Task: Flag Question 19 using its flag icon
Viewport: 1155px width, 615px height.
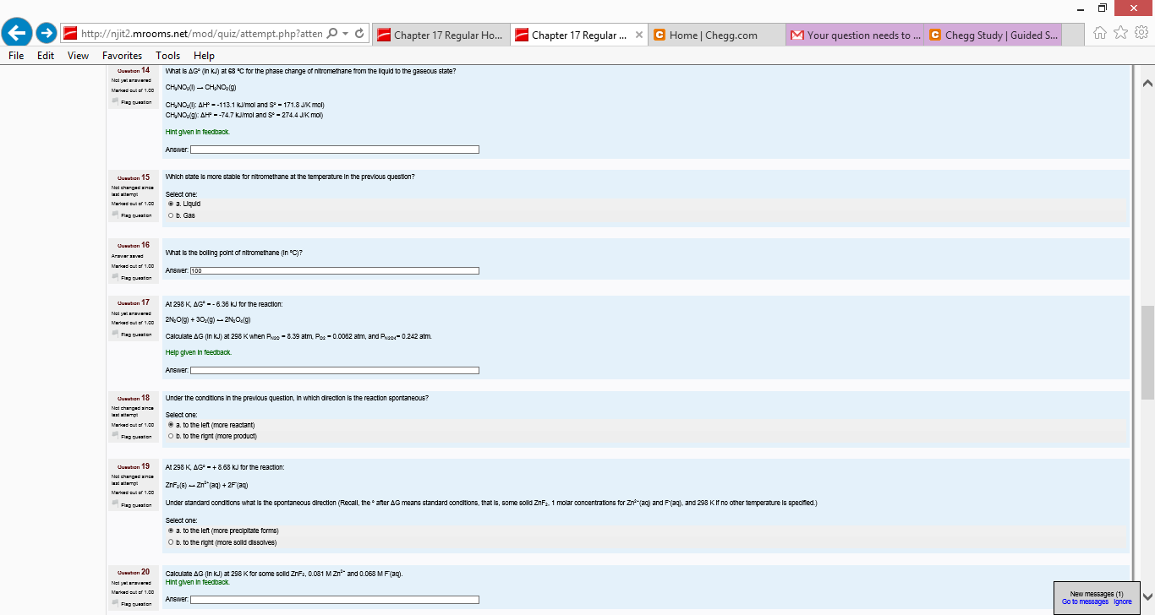Action: tap(115, 504)
